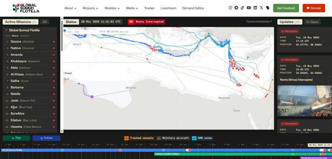
Task: Select the Nablus (Alcyone) vessel row
Action: (x=30, y=48)
